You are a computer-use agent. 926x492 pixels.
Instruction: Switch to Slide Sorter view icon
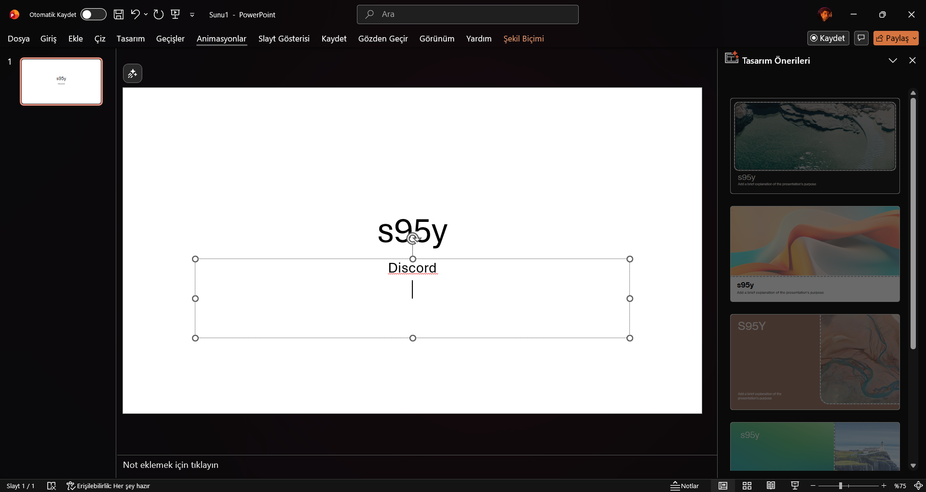(747, 486)
